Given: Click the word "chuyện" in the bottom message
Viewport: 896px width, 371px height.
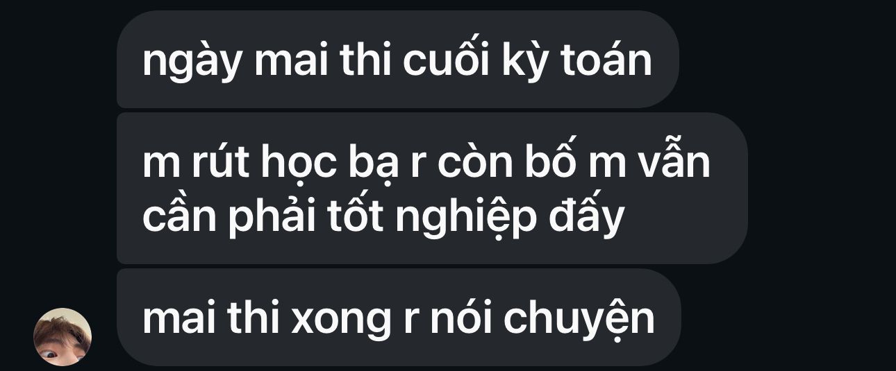Looking at the screenshot, I should point(579,321).
